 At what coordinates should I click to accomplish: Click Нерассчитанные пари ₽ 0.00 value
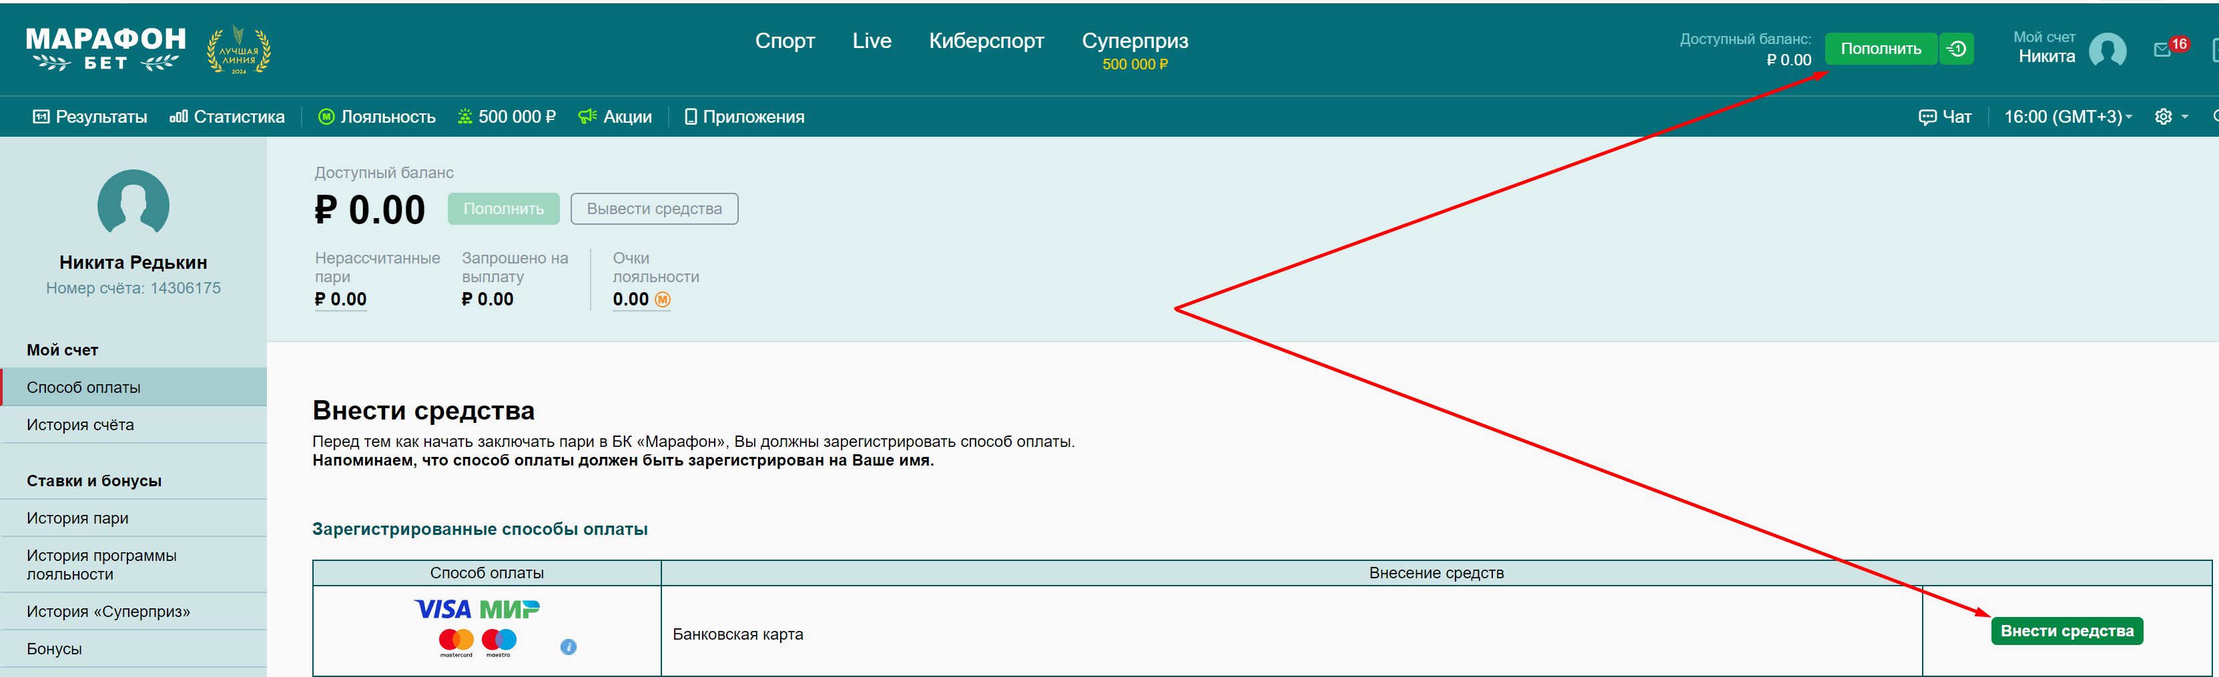pyautogui.click(x=340, y=299)
